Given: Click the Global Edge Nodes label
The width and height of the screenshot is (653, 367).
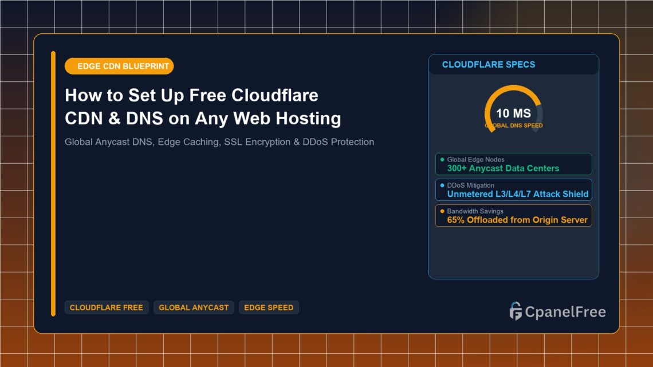Looking at the screenshot, I should [475, 159].
